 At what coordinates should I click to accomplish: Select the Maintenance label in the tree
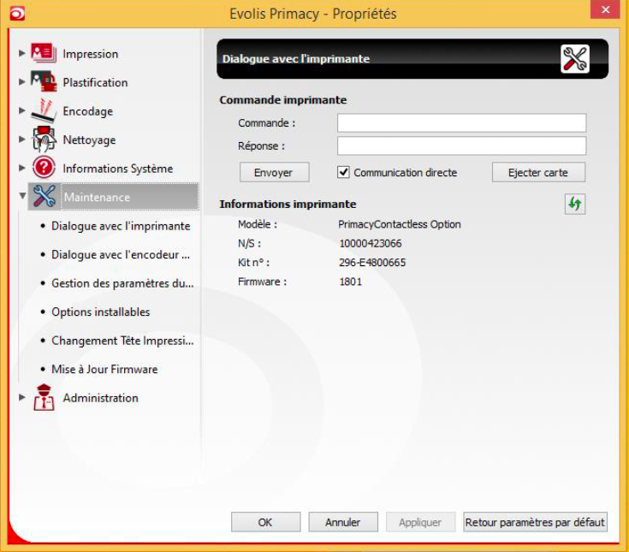click(x=97, y=197)
